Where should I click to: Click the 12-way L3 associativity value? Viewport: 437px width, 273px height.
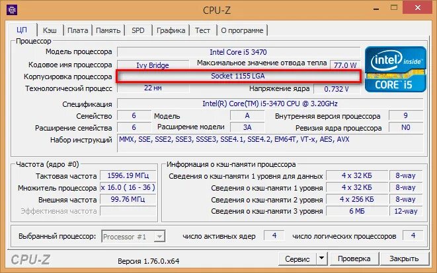pos(406,211)
